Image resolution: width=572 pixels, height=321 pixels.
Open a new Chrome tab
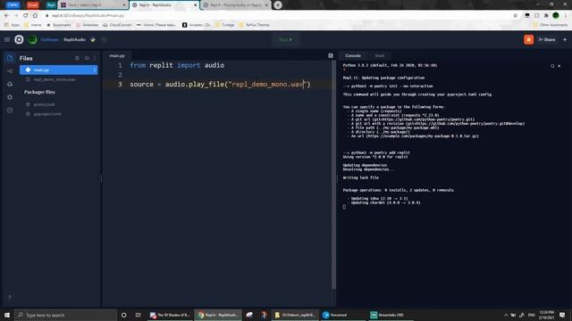pyautogui.click(x=278, y=5)
